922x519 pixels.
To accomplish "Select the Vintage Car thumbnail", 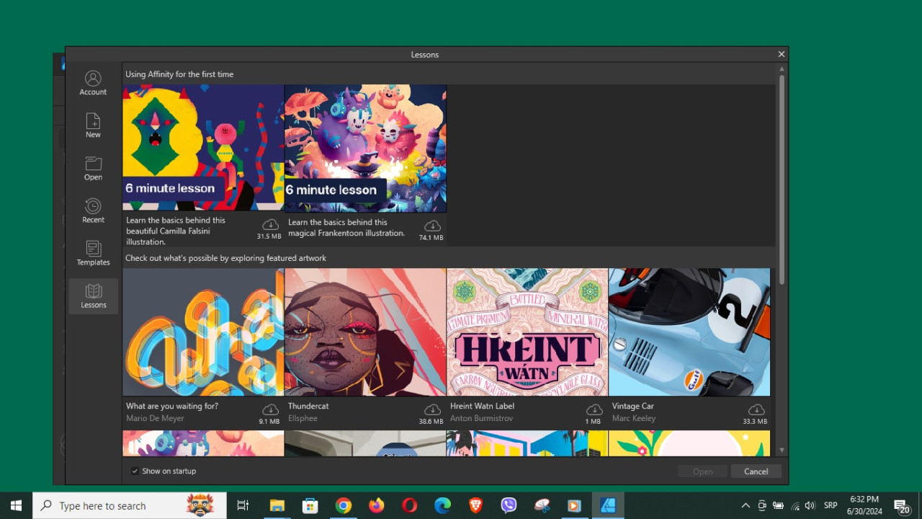I will tap(689, 332).
